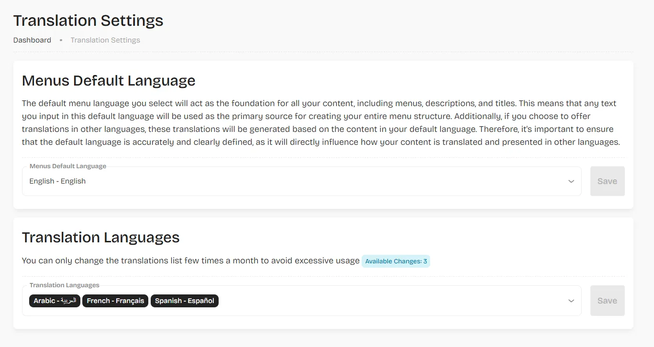The height and width of the screenshot is (347, 654).
Task: Click the Available Changes: 3 badge
Action: pyautogui.click(x=396, y=261)
